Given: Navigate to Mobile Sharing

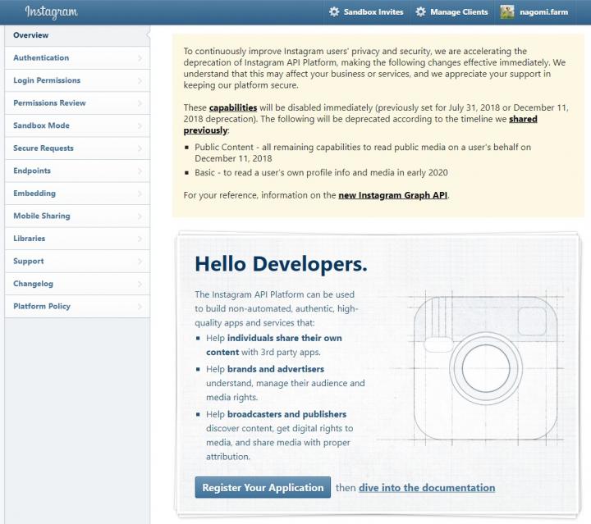Looking at the screenshot, I should click(x=42, y=216).
